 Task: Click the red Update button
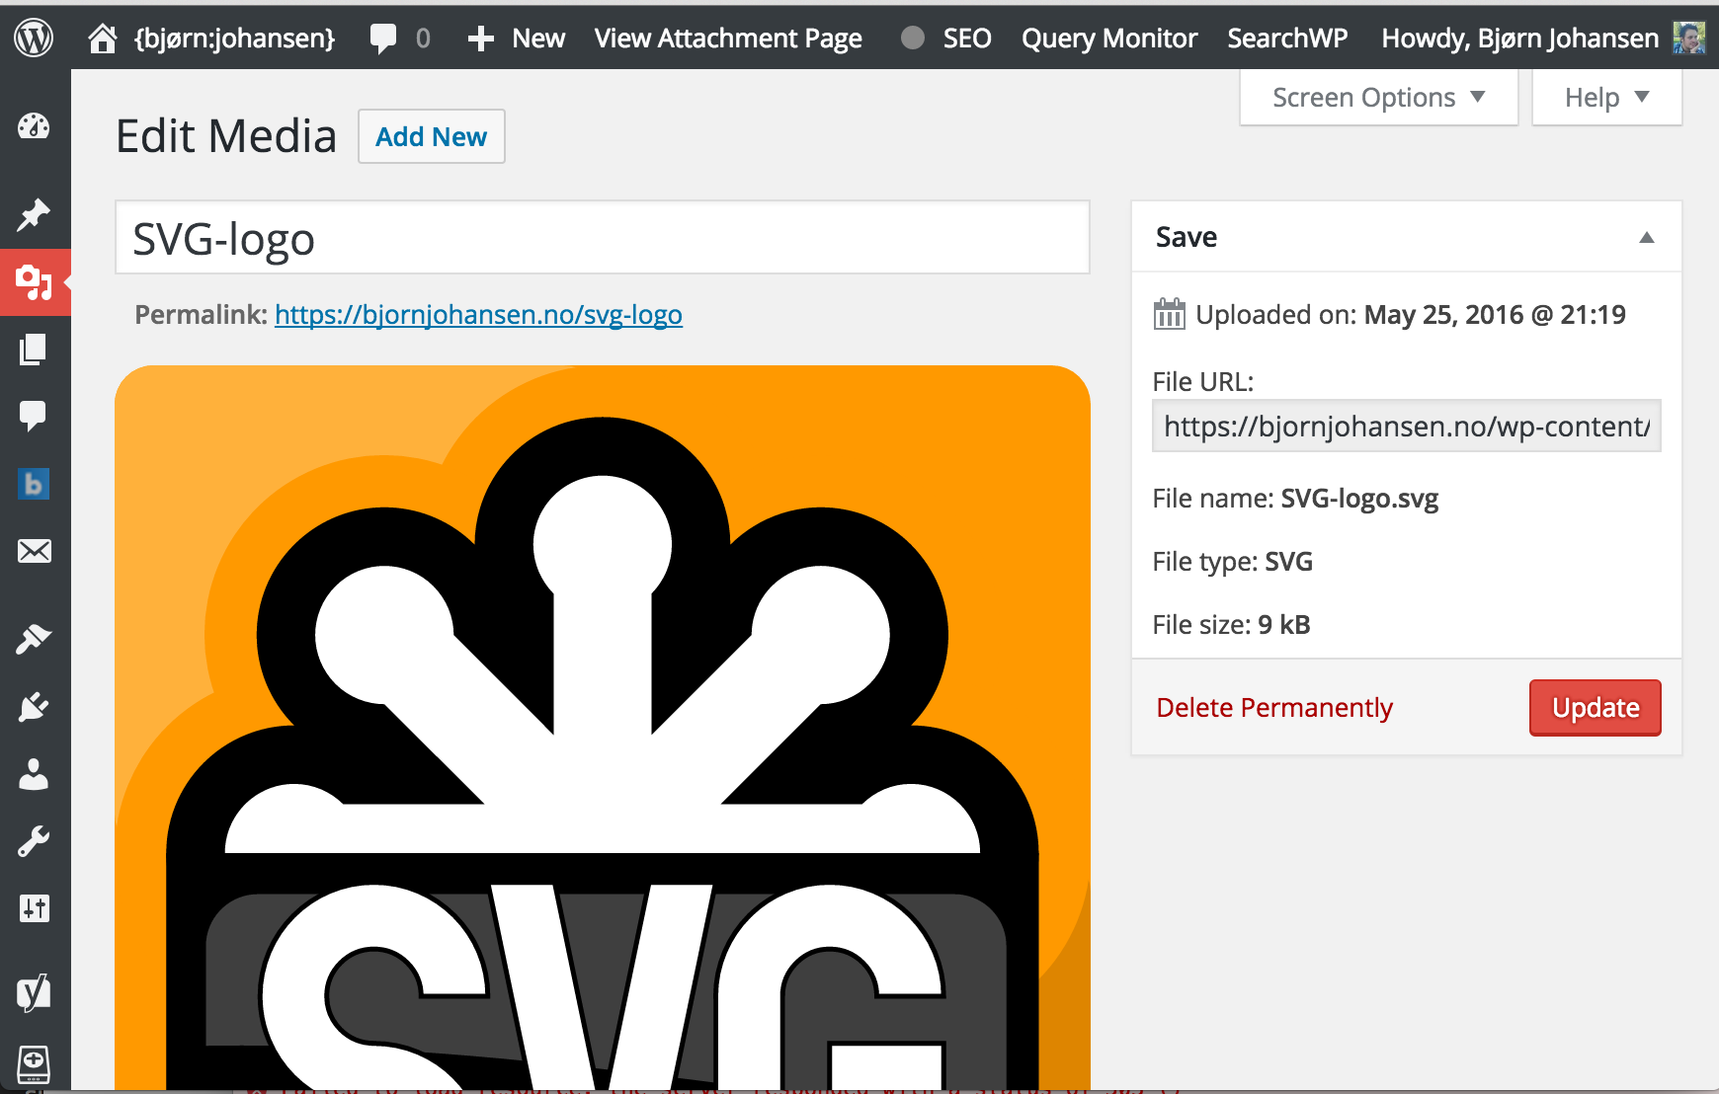pyautogui.click(x=1595, y=707)
